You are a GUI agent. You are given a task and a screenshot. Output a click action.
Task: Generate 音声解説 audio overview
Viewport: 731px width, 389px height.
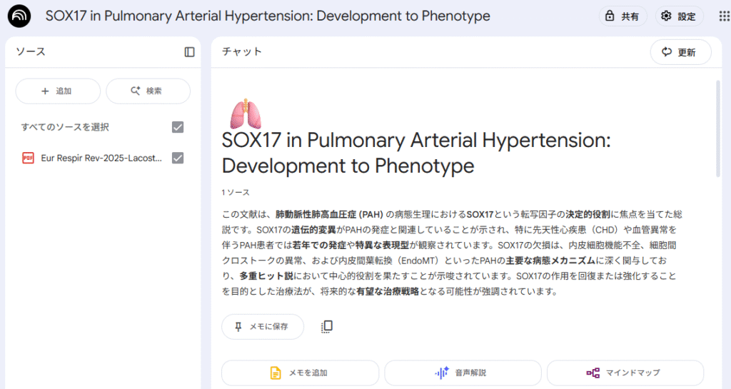[x=463, y=373]
